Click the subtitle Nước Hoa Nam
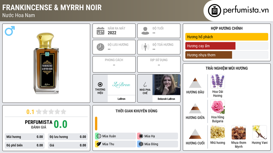The height and width of the screenshot is (153, 273). coord(19,15)
